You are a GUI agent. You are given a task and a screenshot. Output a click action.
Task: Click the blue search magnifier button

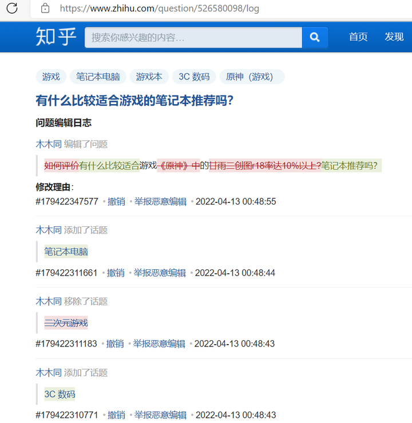pos(315,37)
